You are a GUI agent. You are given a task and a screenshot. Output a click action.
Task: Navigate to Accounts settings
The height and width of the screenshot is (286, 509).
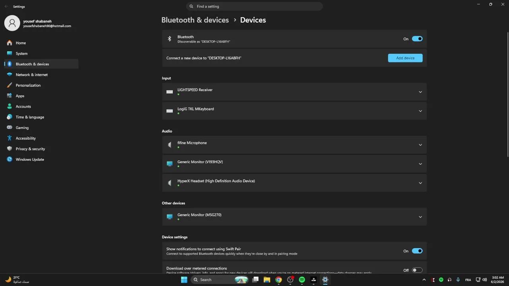(41, 106)
